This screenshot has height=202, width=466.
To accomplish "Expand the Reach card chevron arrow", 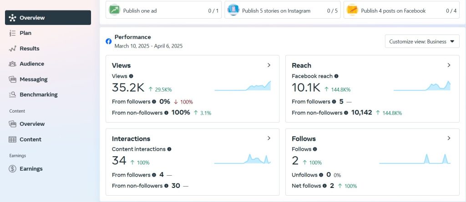I will click(x=449, y=65).
